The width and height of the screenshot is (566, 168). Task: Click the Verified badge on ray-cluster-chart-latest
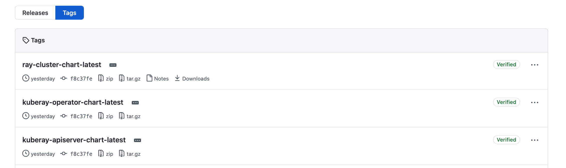506,64
